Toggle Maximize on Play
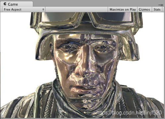 click(x=123, y=10)
